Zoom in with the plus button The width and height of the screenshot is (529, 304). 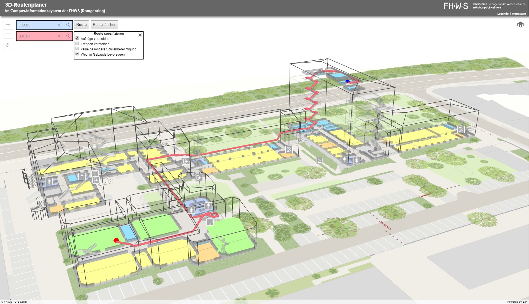point(8,25)
